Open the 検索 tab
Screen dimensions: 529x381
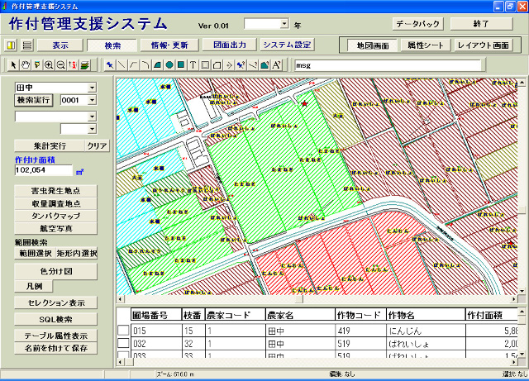[112, 45]
